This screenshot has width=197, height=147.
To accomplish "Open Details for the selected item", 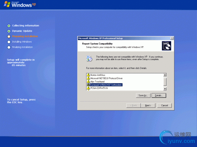I will click(159, 96).
